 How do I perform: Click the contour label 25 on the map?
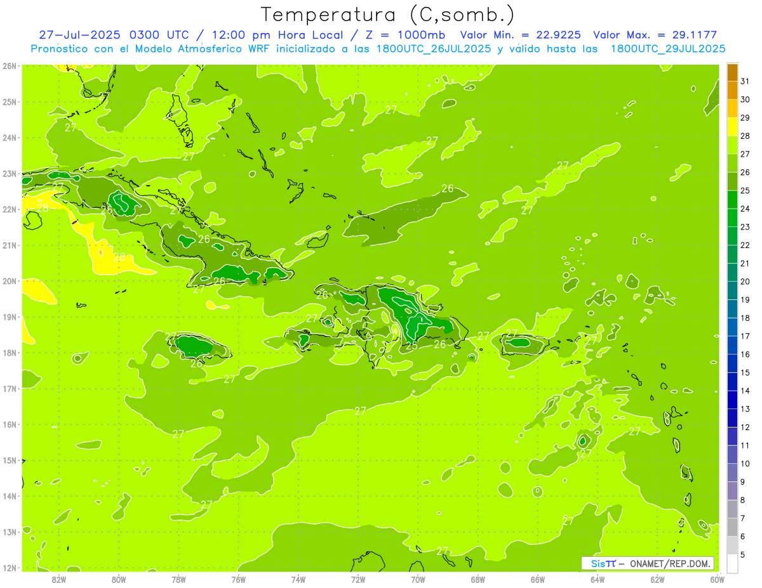tap(411, 346)
